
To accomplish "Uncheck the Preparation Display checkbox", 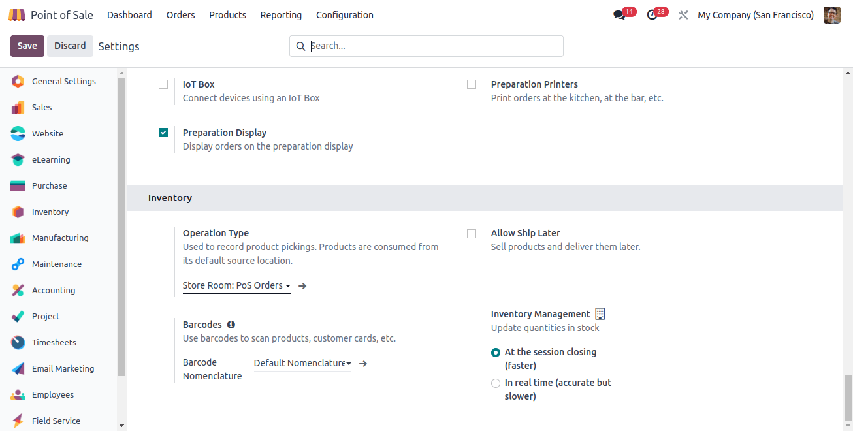I will [163, 133].
